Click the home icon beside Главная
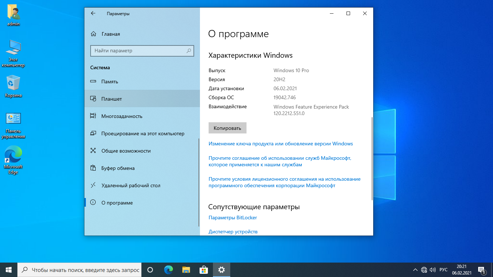This screenshot has height=277, width=493. point(93,34)
